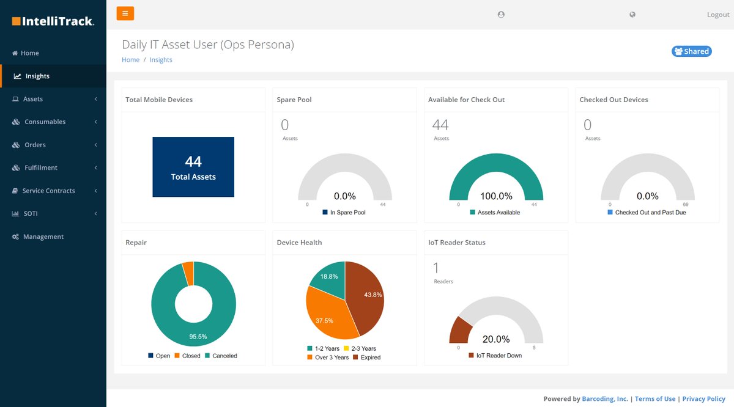Select Insights in the sidebar menu

click(37, 76)
